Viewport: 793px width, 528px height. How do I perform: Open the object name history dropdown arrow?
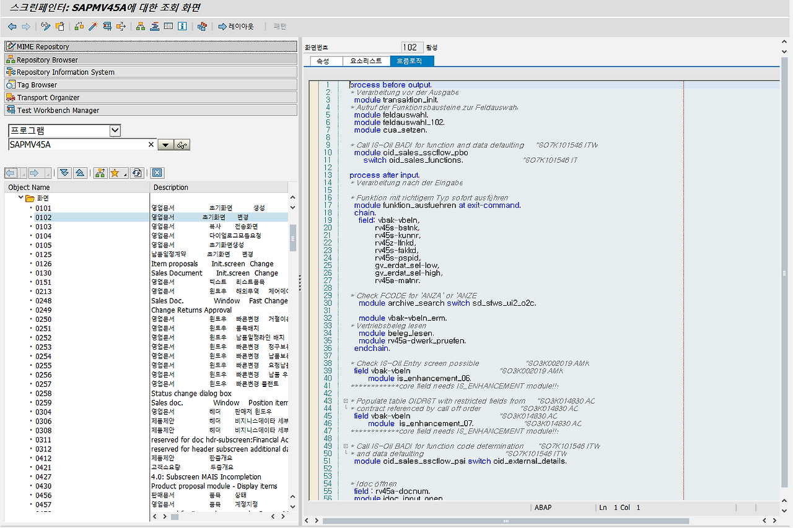click(165, 145)
